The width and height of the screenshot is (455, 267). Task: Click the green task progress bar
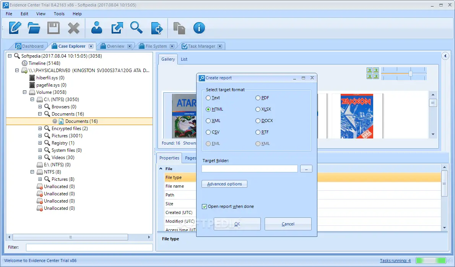point(431,261)
